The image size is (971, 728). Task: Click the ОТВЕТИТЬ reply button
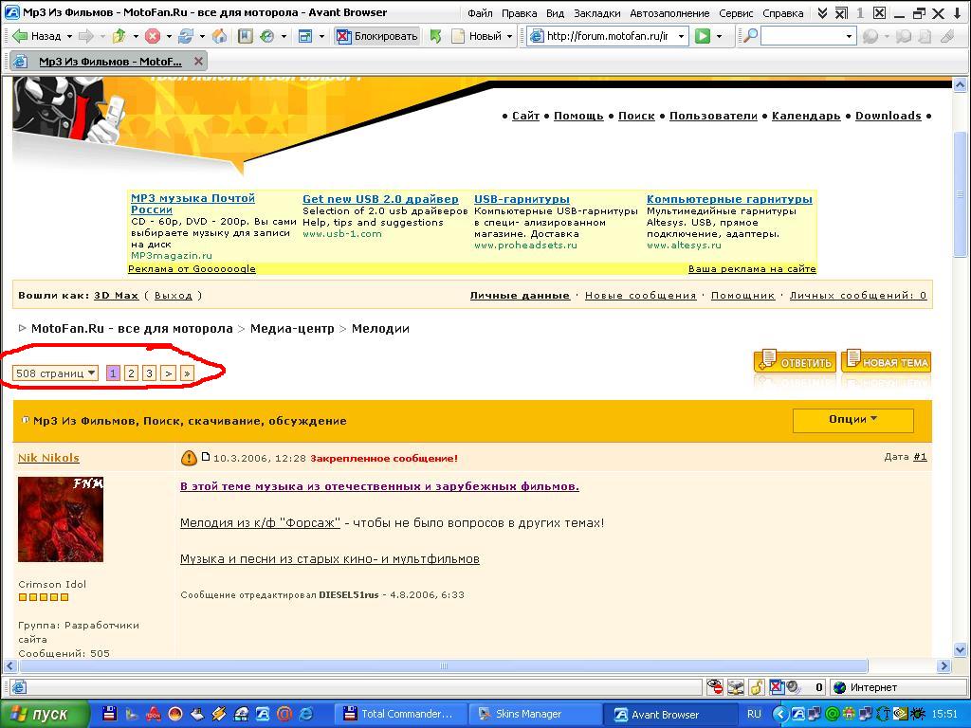(x=796, y=361)
